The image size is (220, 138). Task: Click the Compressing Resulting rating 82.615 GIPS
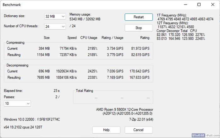pos(140,55)
